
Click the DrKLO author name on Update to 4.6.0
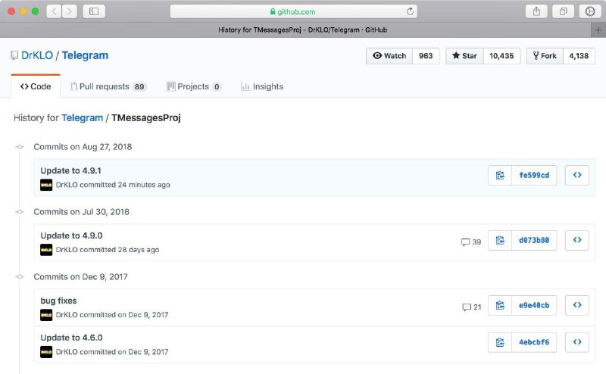pyautogui.click(x=67, y=351)
